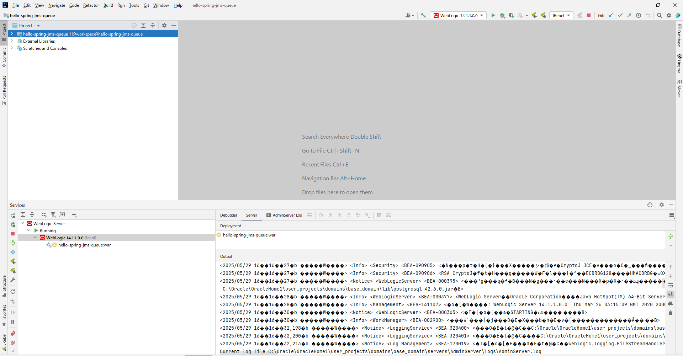Toggle soft-wrap in the output console
683x356 pixels.
point(671,285)
